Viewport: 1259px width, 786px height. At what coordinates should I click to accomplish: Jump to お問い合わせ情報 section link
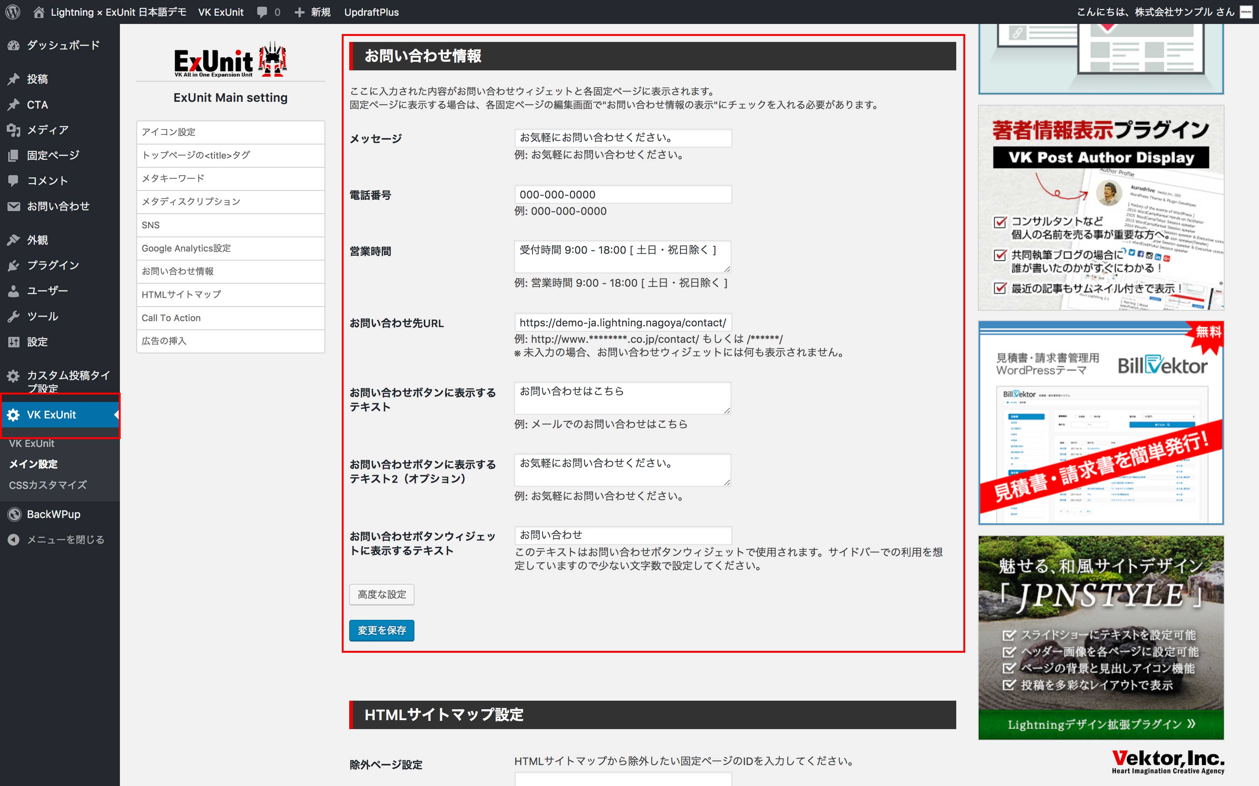pos(230,271)
